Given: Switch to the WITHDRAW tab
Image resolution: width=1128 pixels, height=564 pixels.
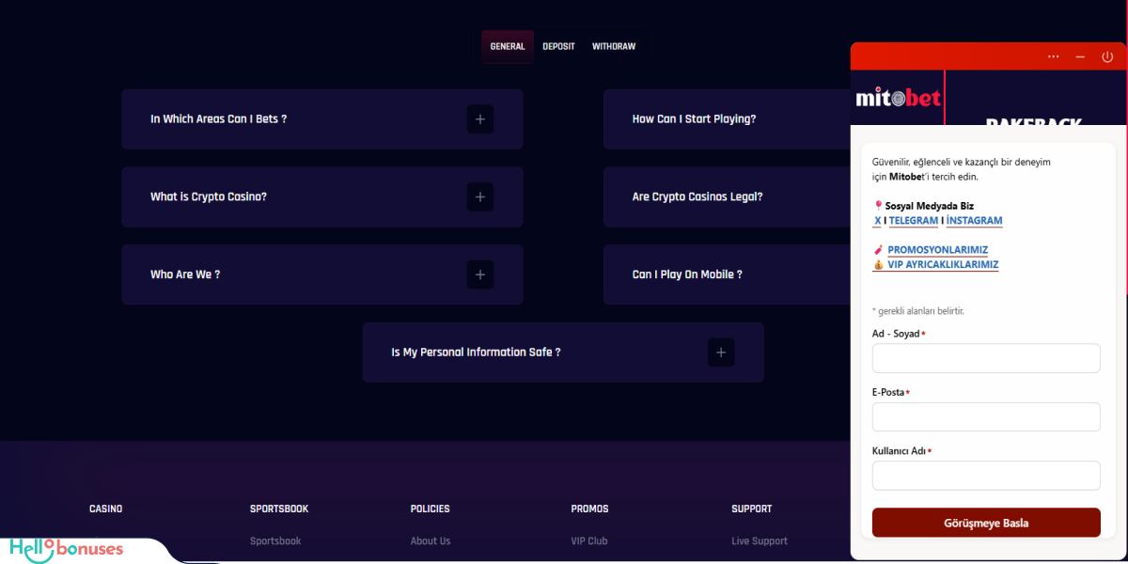Looking at the screenshot, I should (x=614, y=46).
